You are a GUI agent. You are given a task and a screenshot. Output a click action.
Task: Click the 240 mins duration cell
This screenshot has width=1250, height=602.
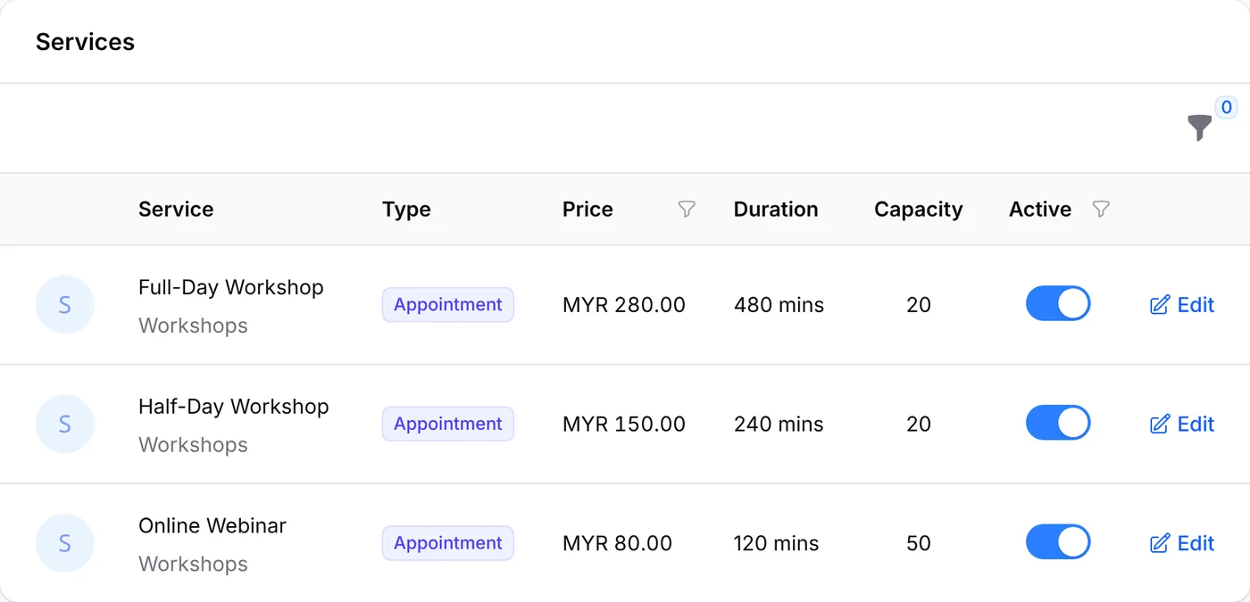coord(779,425)
